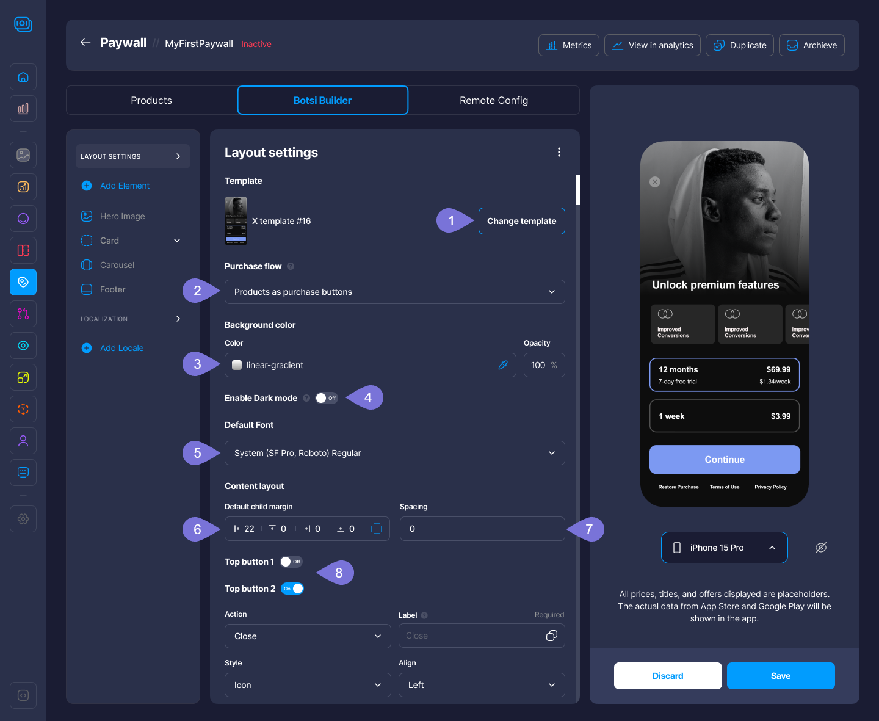
Task: Open the Purchase flow dropdown
Action: [394, 292]
